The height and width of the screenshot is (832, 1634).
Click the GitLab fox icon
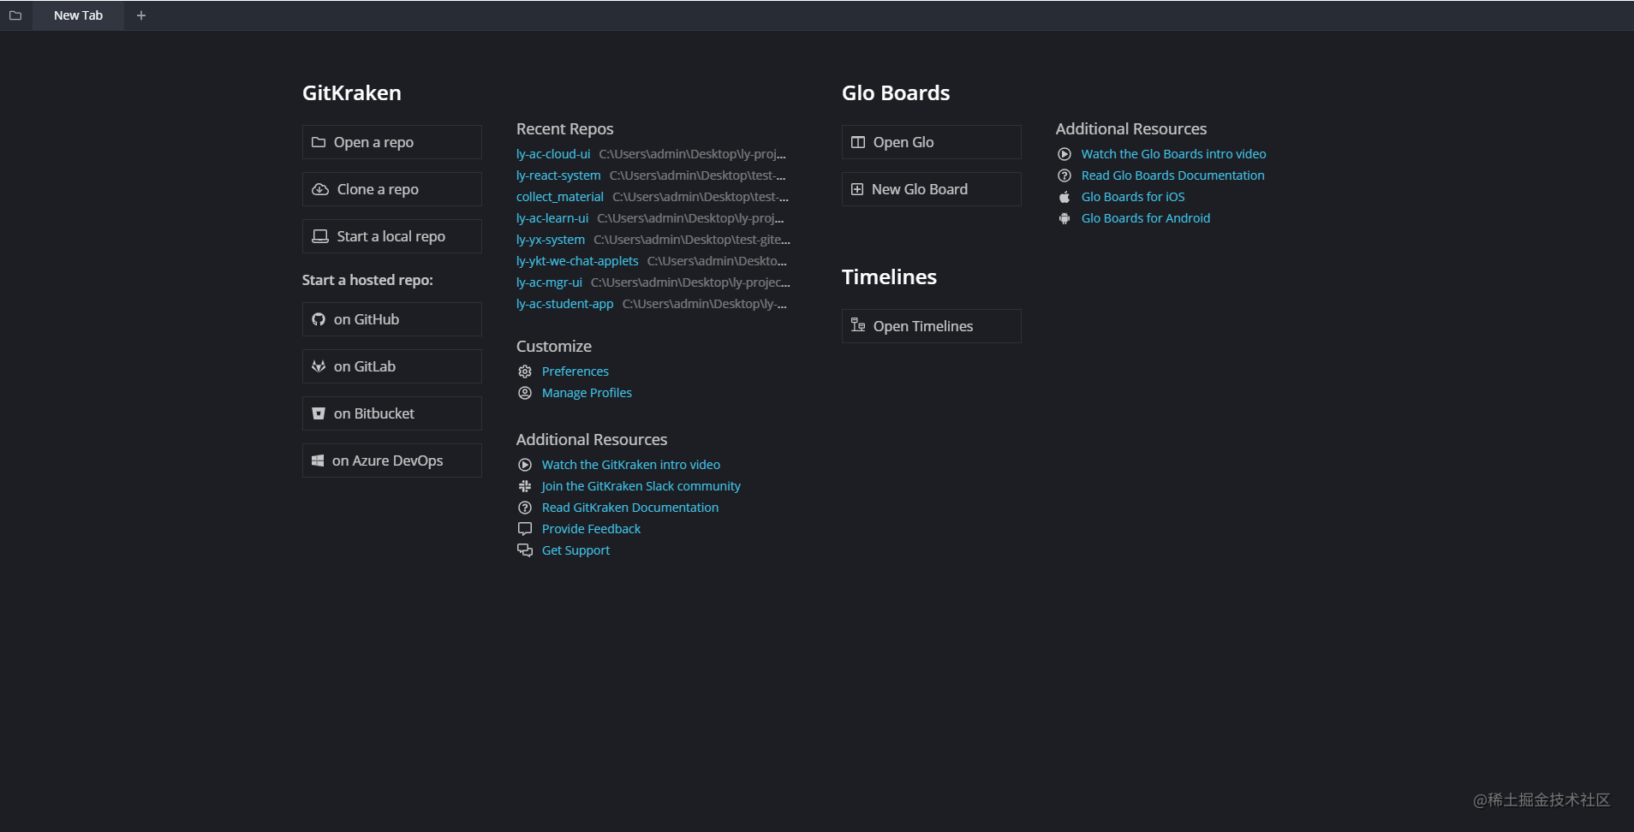click(x=319, y=366)
